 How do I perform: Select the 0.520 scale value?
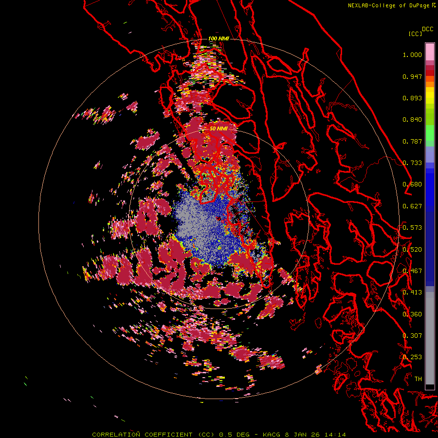coord(412,250)
